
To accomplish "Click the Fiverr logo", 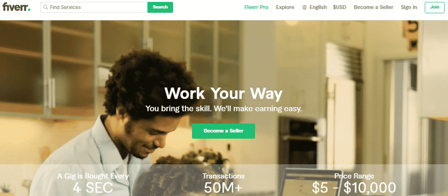I will (16, 7).
